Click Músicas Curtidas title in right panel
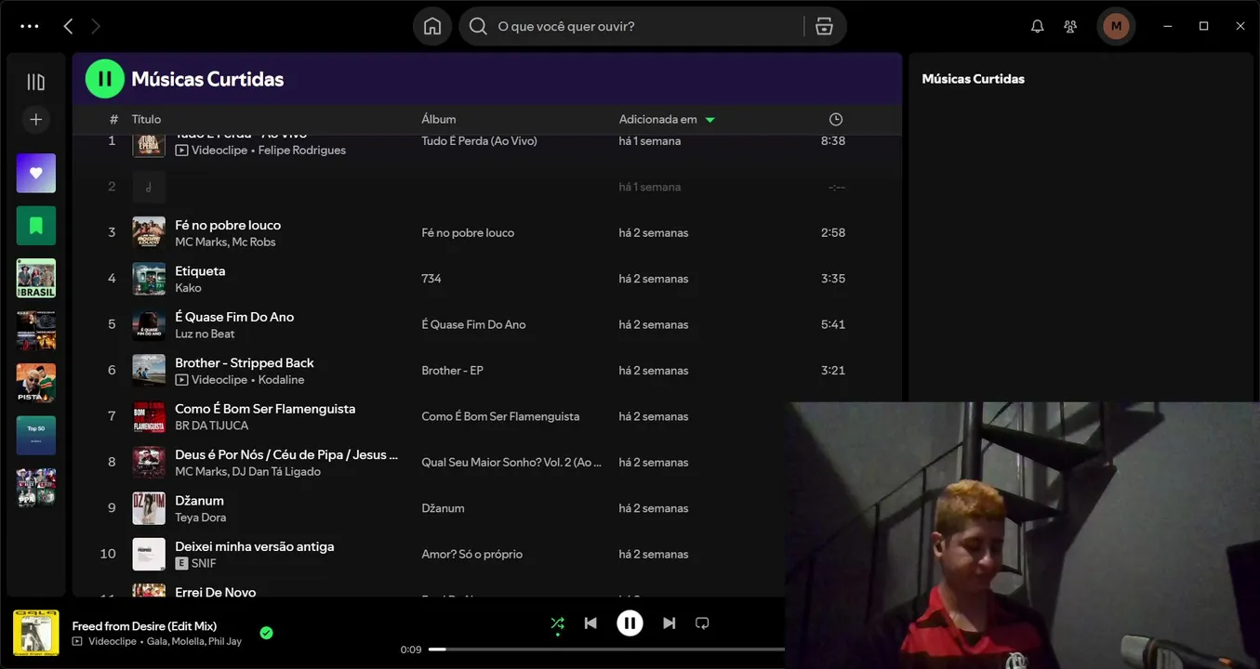The width and height of the screenshot is (1260, 669). 973,79
